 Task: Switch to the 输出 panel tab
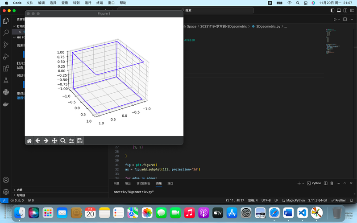(x=128, y=183)
